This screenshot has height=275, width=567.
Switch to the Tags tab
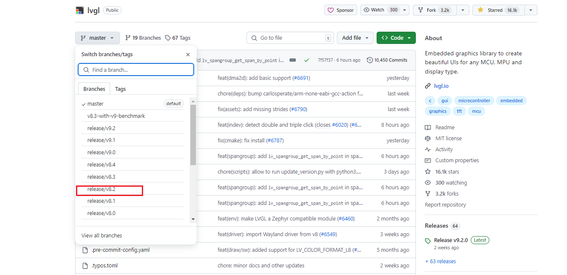point(120,89)
